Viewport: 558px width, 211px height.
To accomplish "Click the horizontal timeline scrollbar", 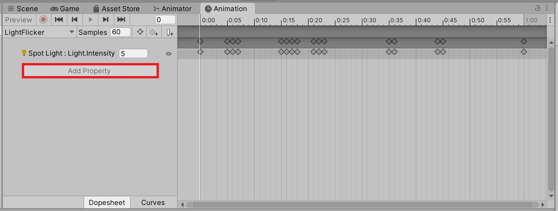I will click(x=362, y=204).
